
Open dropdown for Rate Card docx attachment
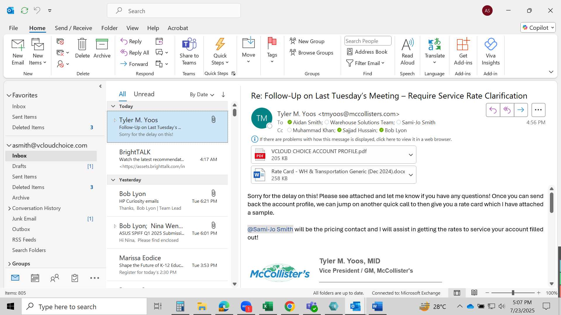pyautogui.click(x=411, y=175)
